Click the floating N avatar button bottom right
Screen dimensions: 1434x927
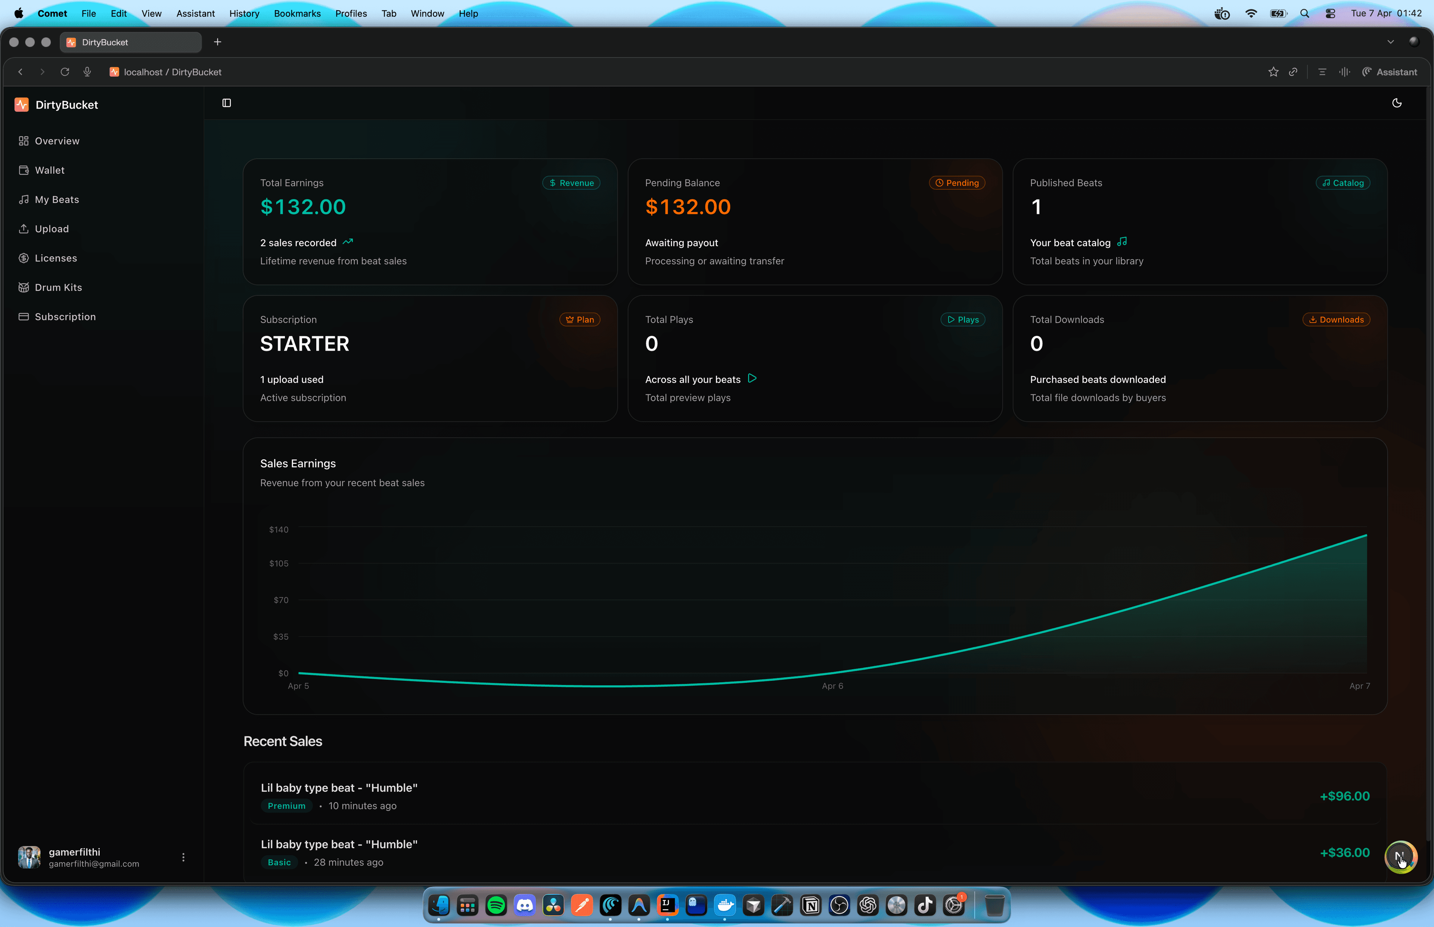pyautogui.click(x=1401, y=856)
